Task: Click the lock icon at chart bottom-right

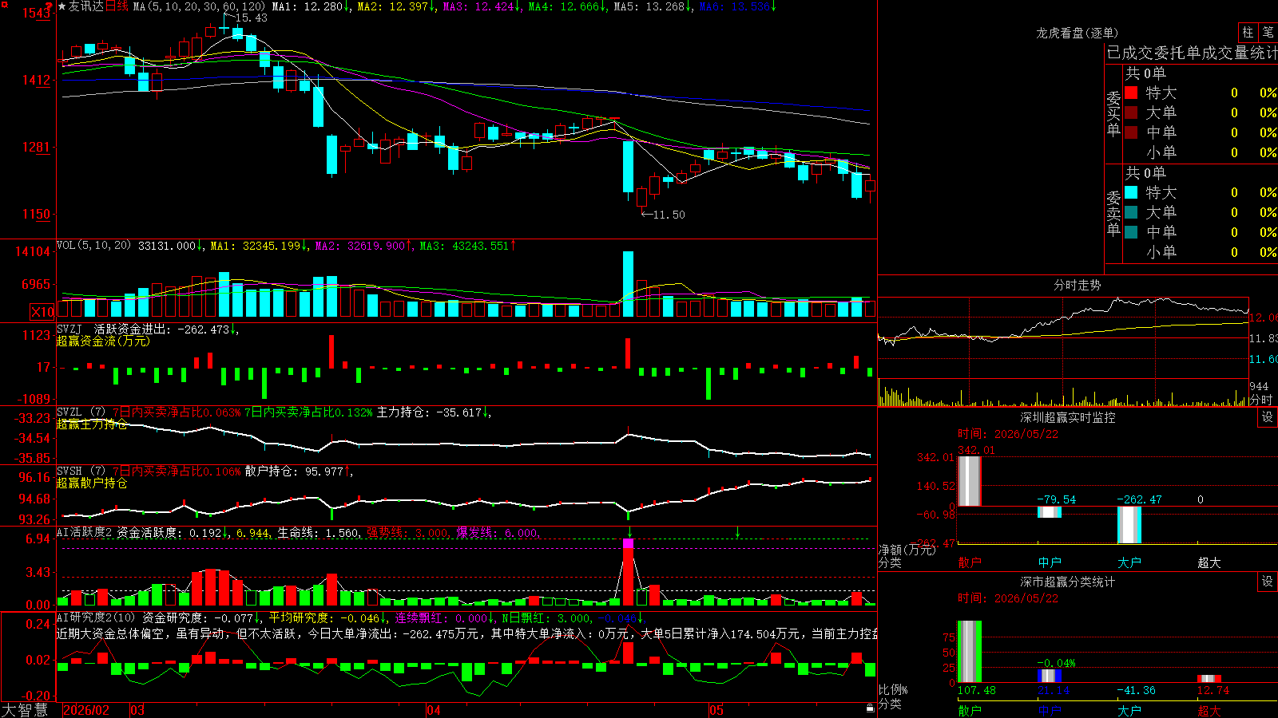Action: (x=871, y=708)
